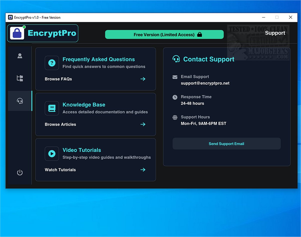This screenshot has width=301, height=237.
Task: Click the arrow next to Browse FAQs
Action: pos(143,79)
